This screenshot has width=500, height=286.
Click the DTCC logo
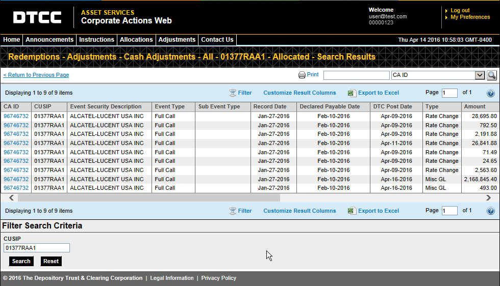pos(37,17)
